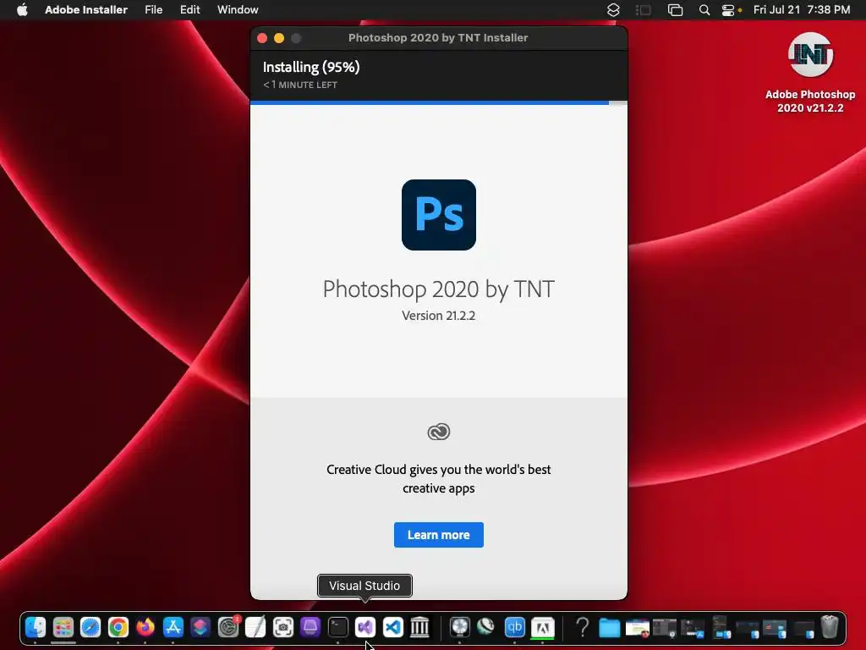Launch Visual Studio from the Dock

point(365,627)
